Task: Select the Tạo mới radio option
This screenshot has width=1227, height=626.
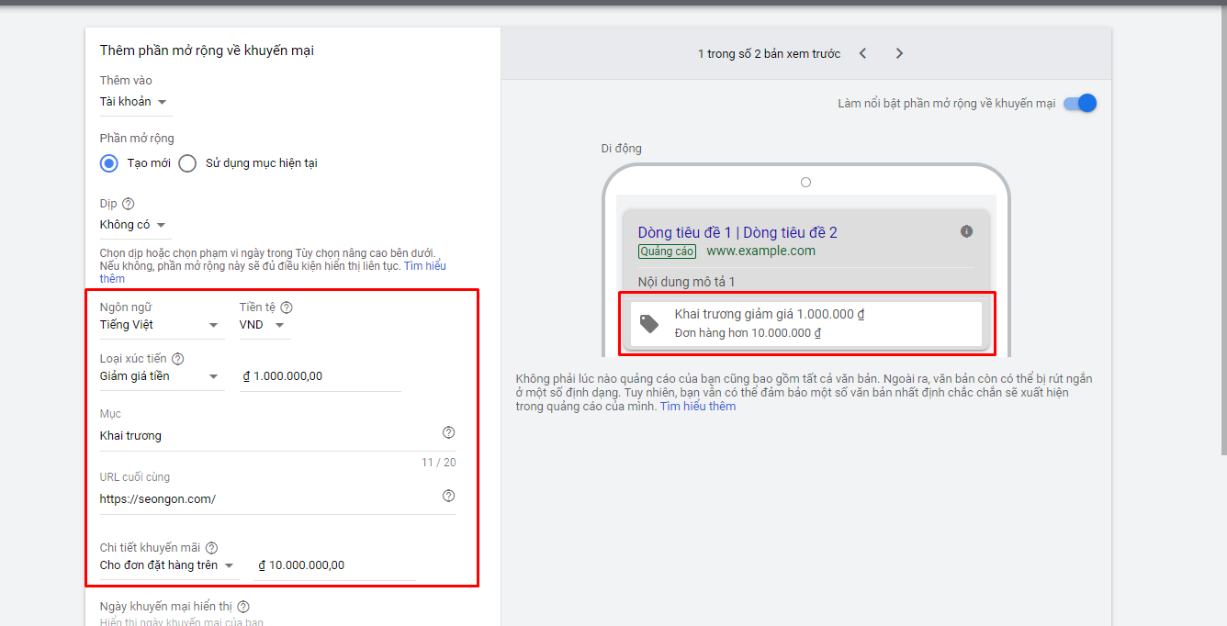Action: pyautogui.click(x=109, y=163)
